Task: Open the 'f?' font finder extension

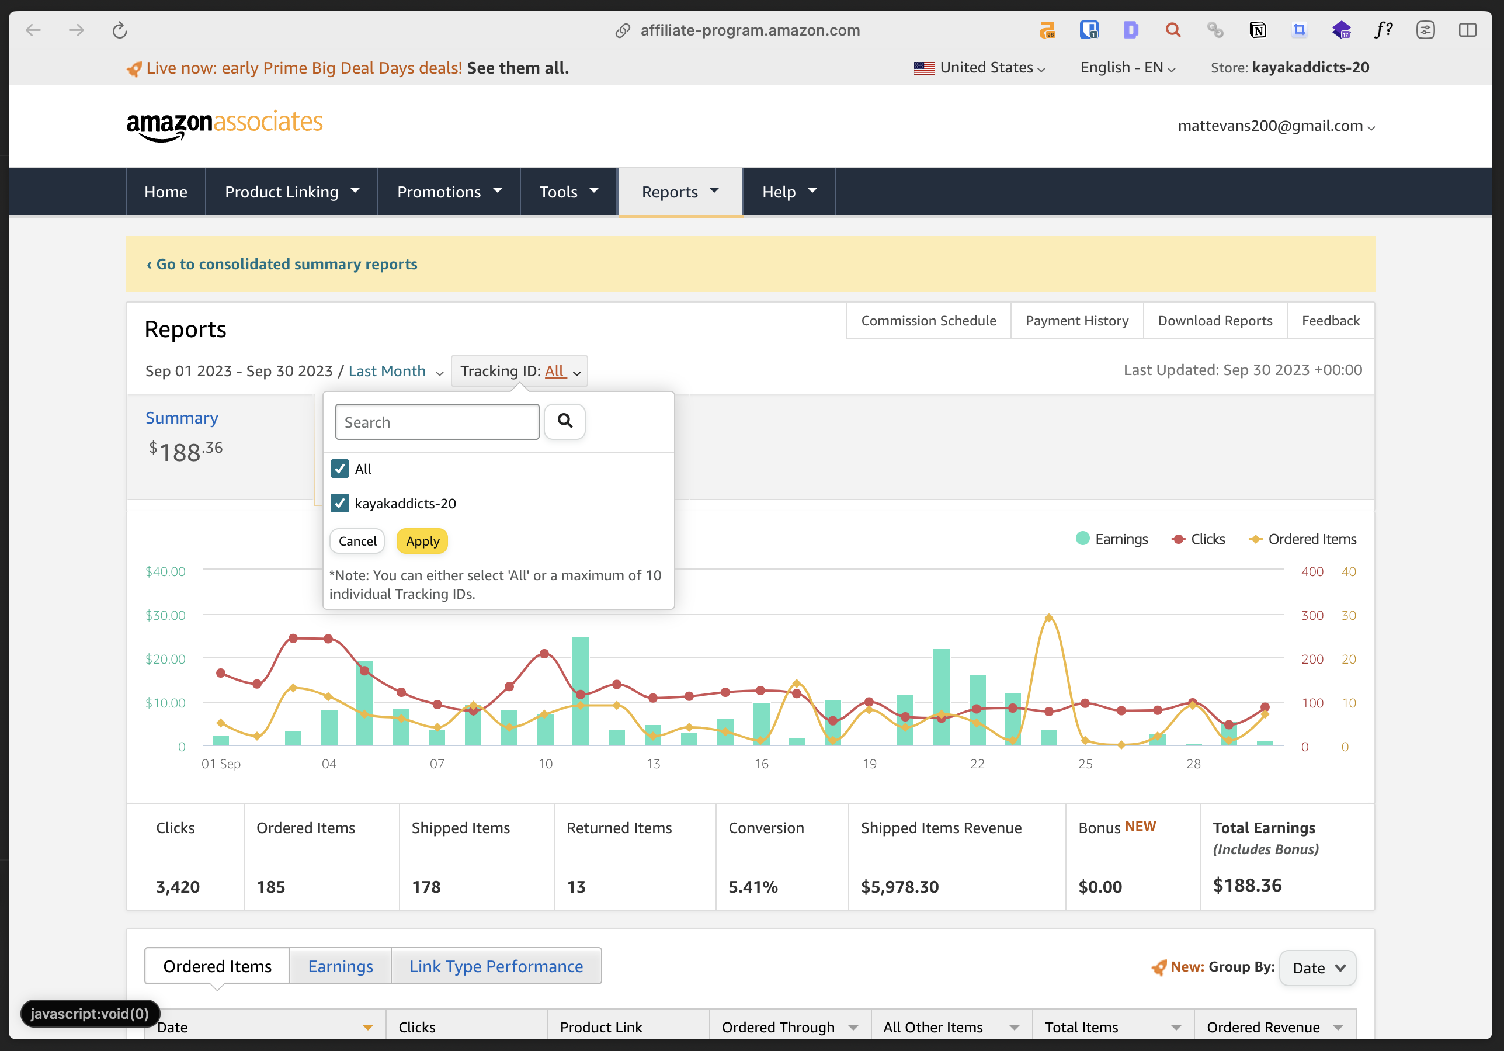Action: click(1384, 30)
